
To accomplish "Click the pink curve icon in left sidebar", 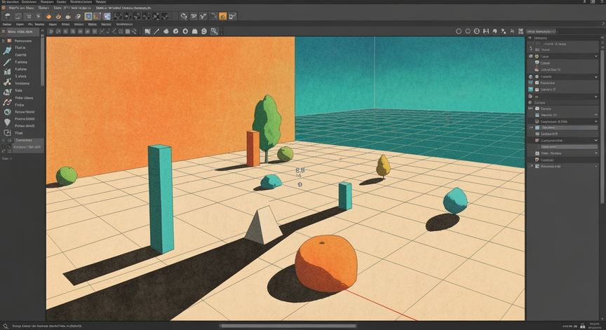I will 7,102.
